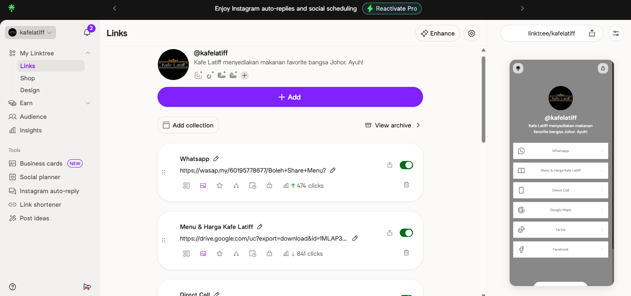631x296 pixels.
Task: Open thumbnail settings for Whatsapp link
Action: 203,185
